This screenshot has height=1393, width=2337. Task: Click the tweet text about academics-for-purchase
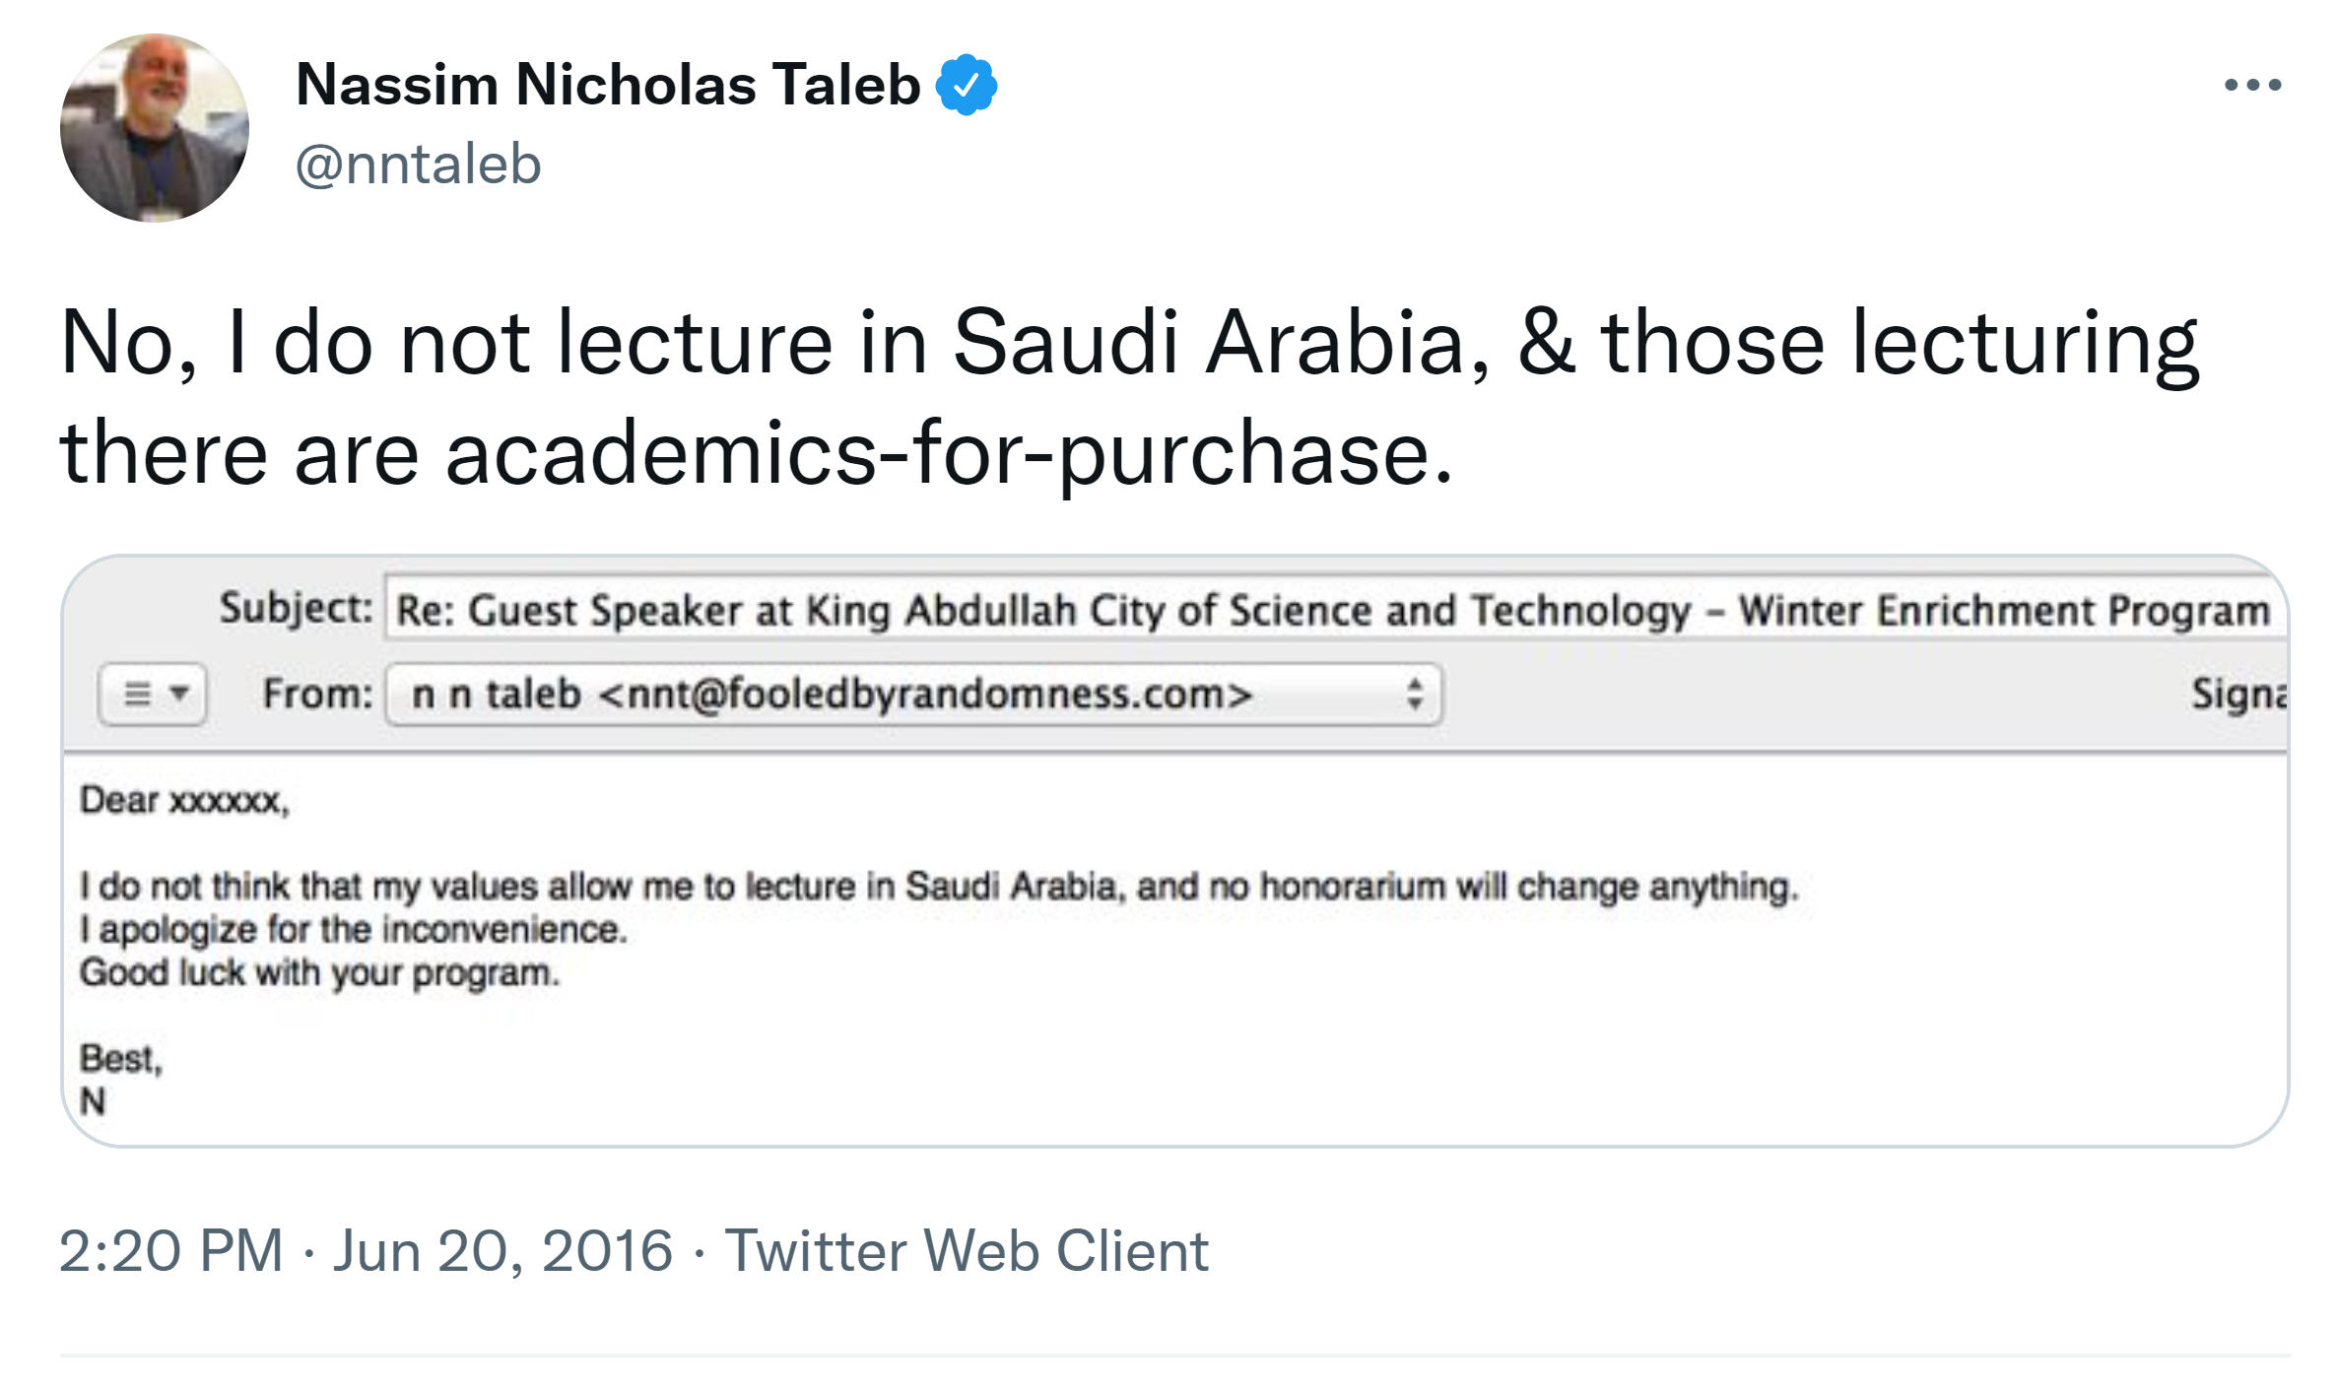(x=1128, y=396)
